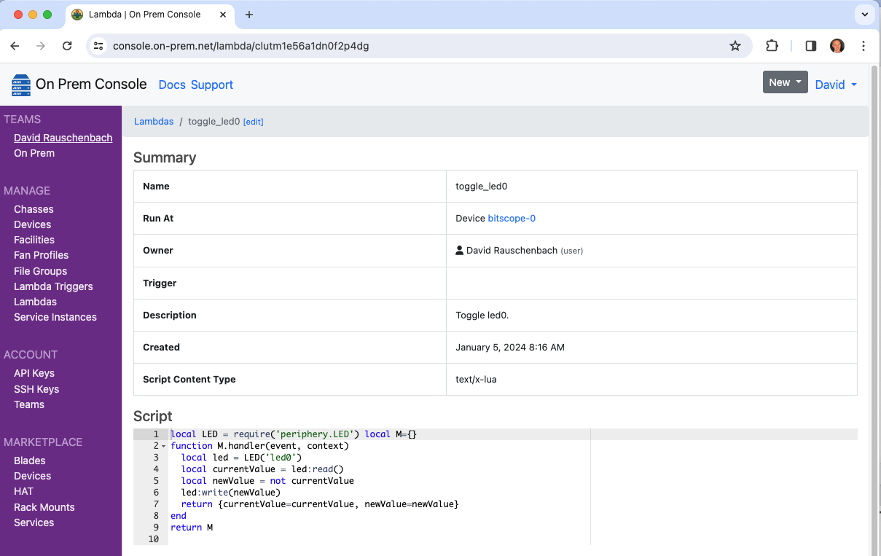Open Service Instances in the sidebar
Viewport: 881px width, 556px height.
point(55,317)
